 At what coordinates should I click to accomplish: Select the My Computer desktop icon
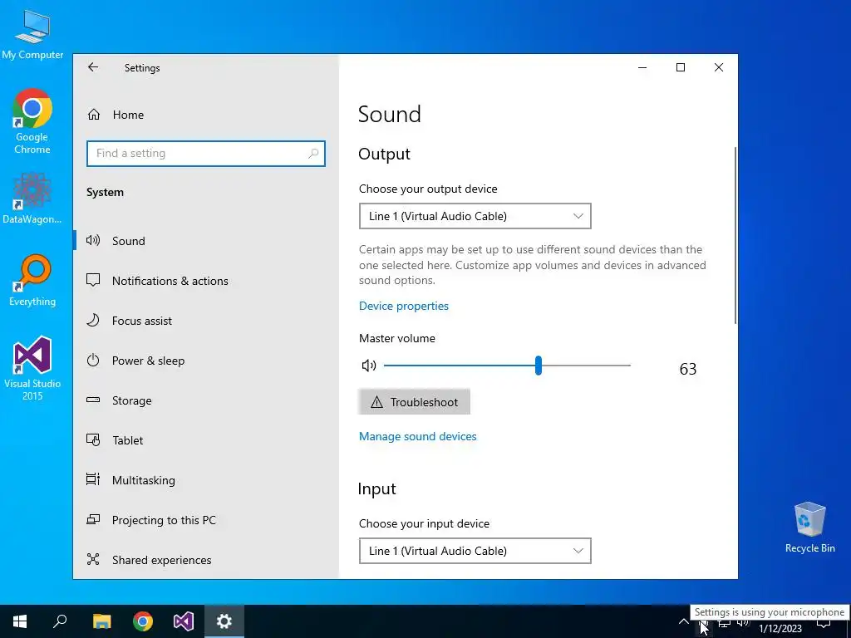32,33
